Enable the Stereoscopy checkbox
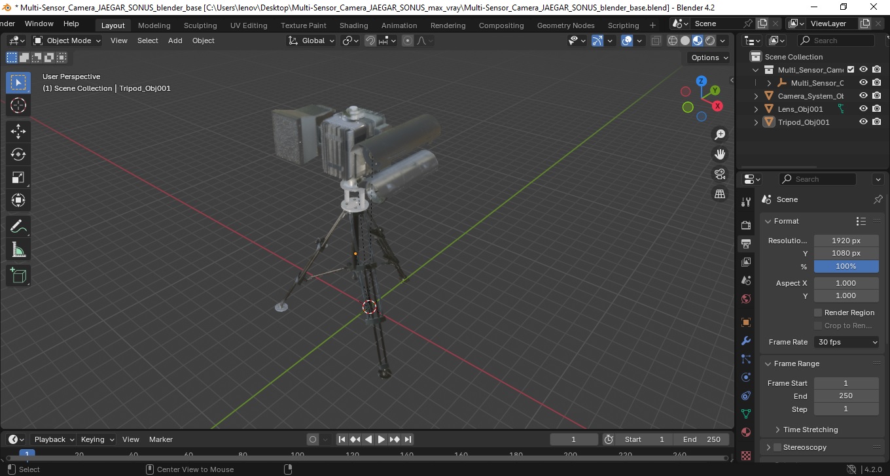This screenshot has width=890, height=476. tap(777, 447)
